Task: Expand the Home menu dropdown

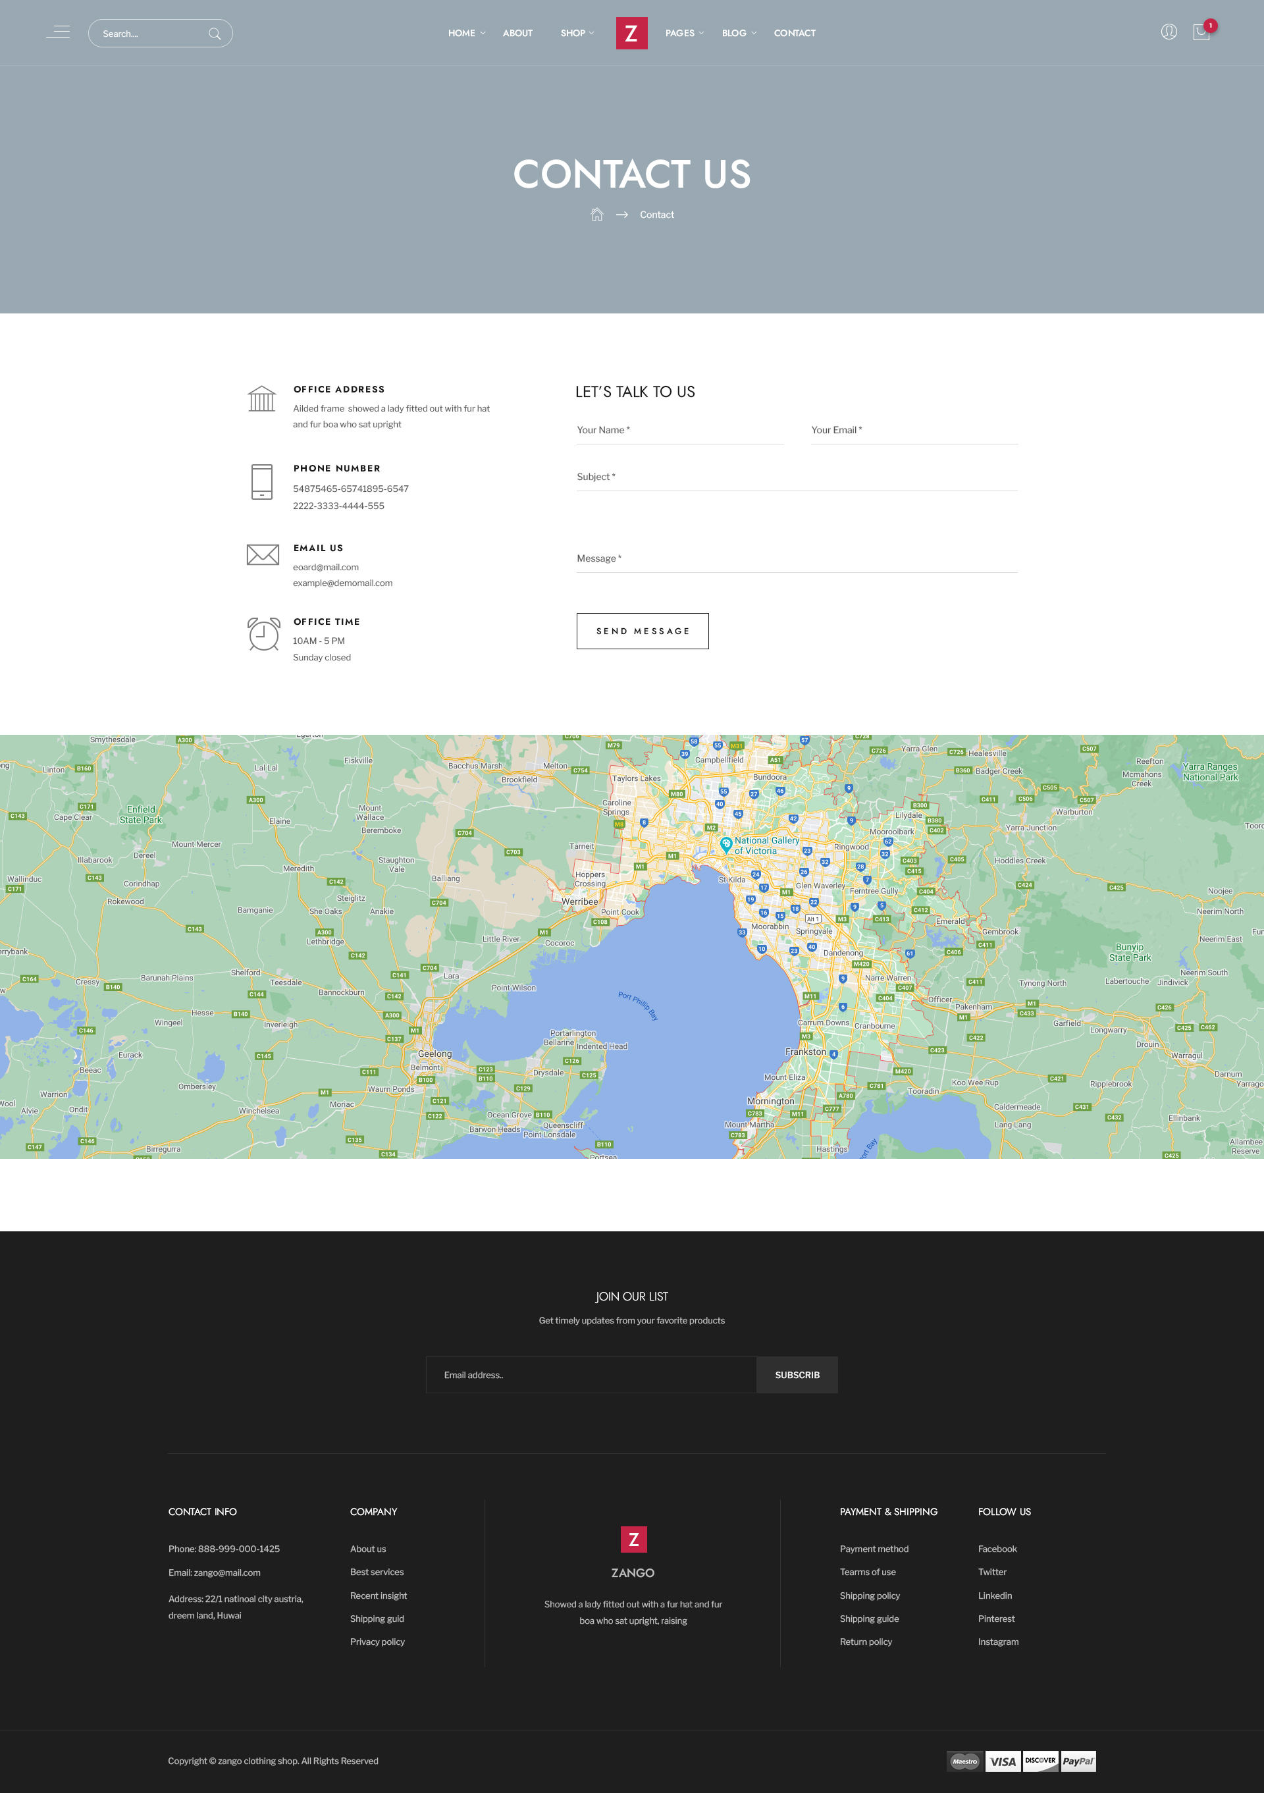Action: coord(466,34)
